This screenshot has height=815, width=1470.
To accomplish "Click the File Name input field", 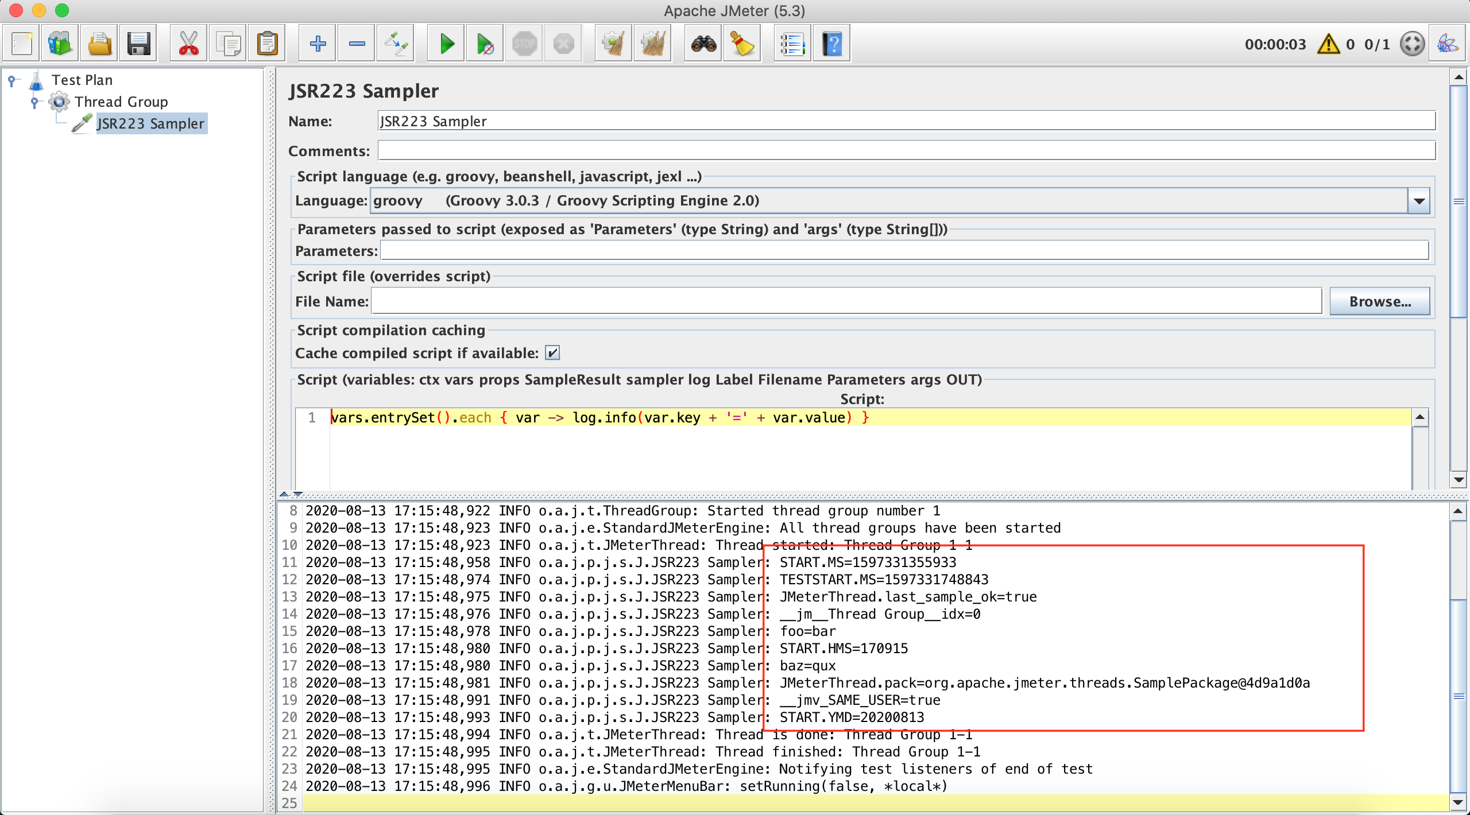I will tap(846, 302).
